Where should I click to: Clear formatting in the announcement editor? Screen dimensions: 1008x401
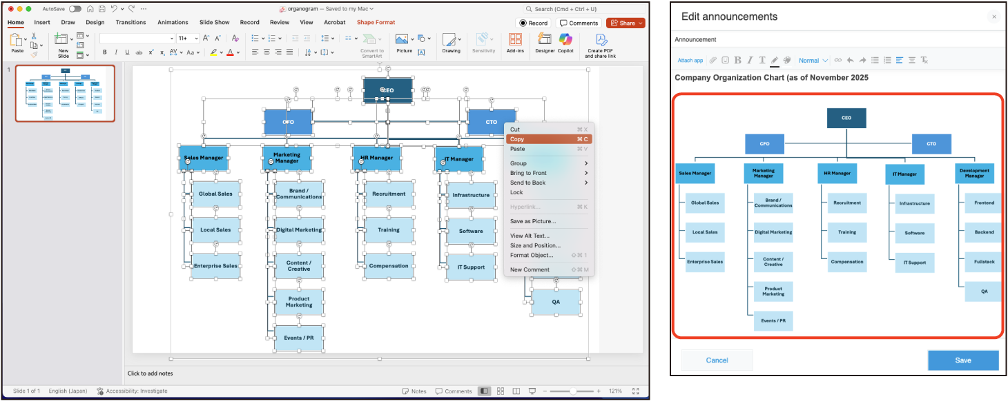coord(924,61)
